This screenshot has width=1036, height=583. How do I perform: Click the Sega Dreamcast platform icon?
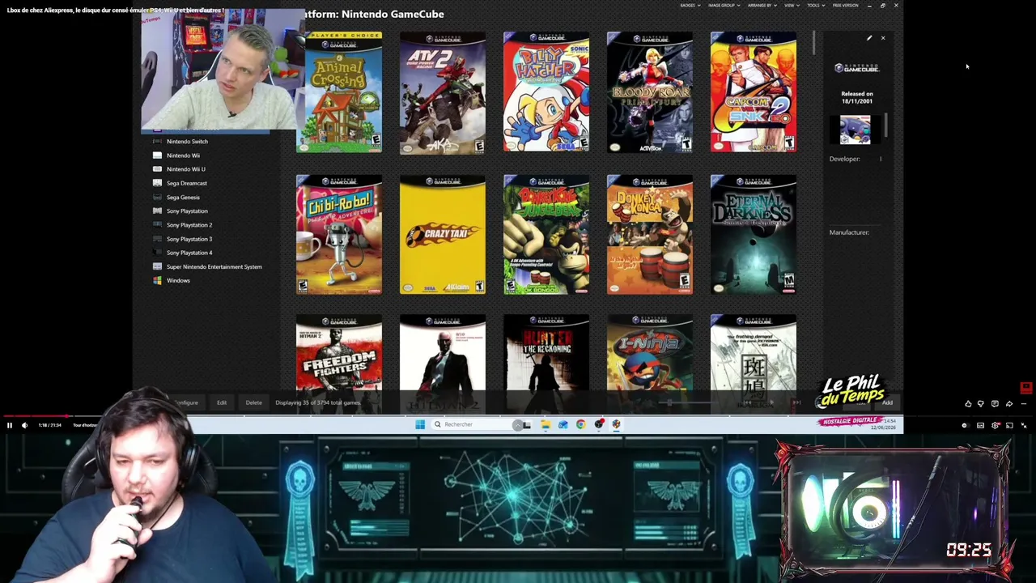157,183
